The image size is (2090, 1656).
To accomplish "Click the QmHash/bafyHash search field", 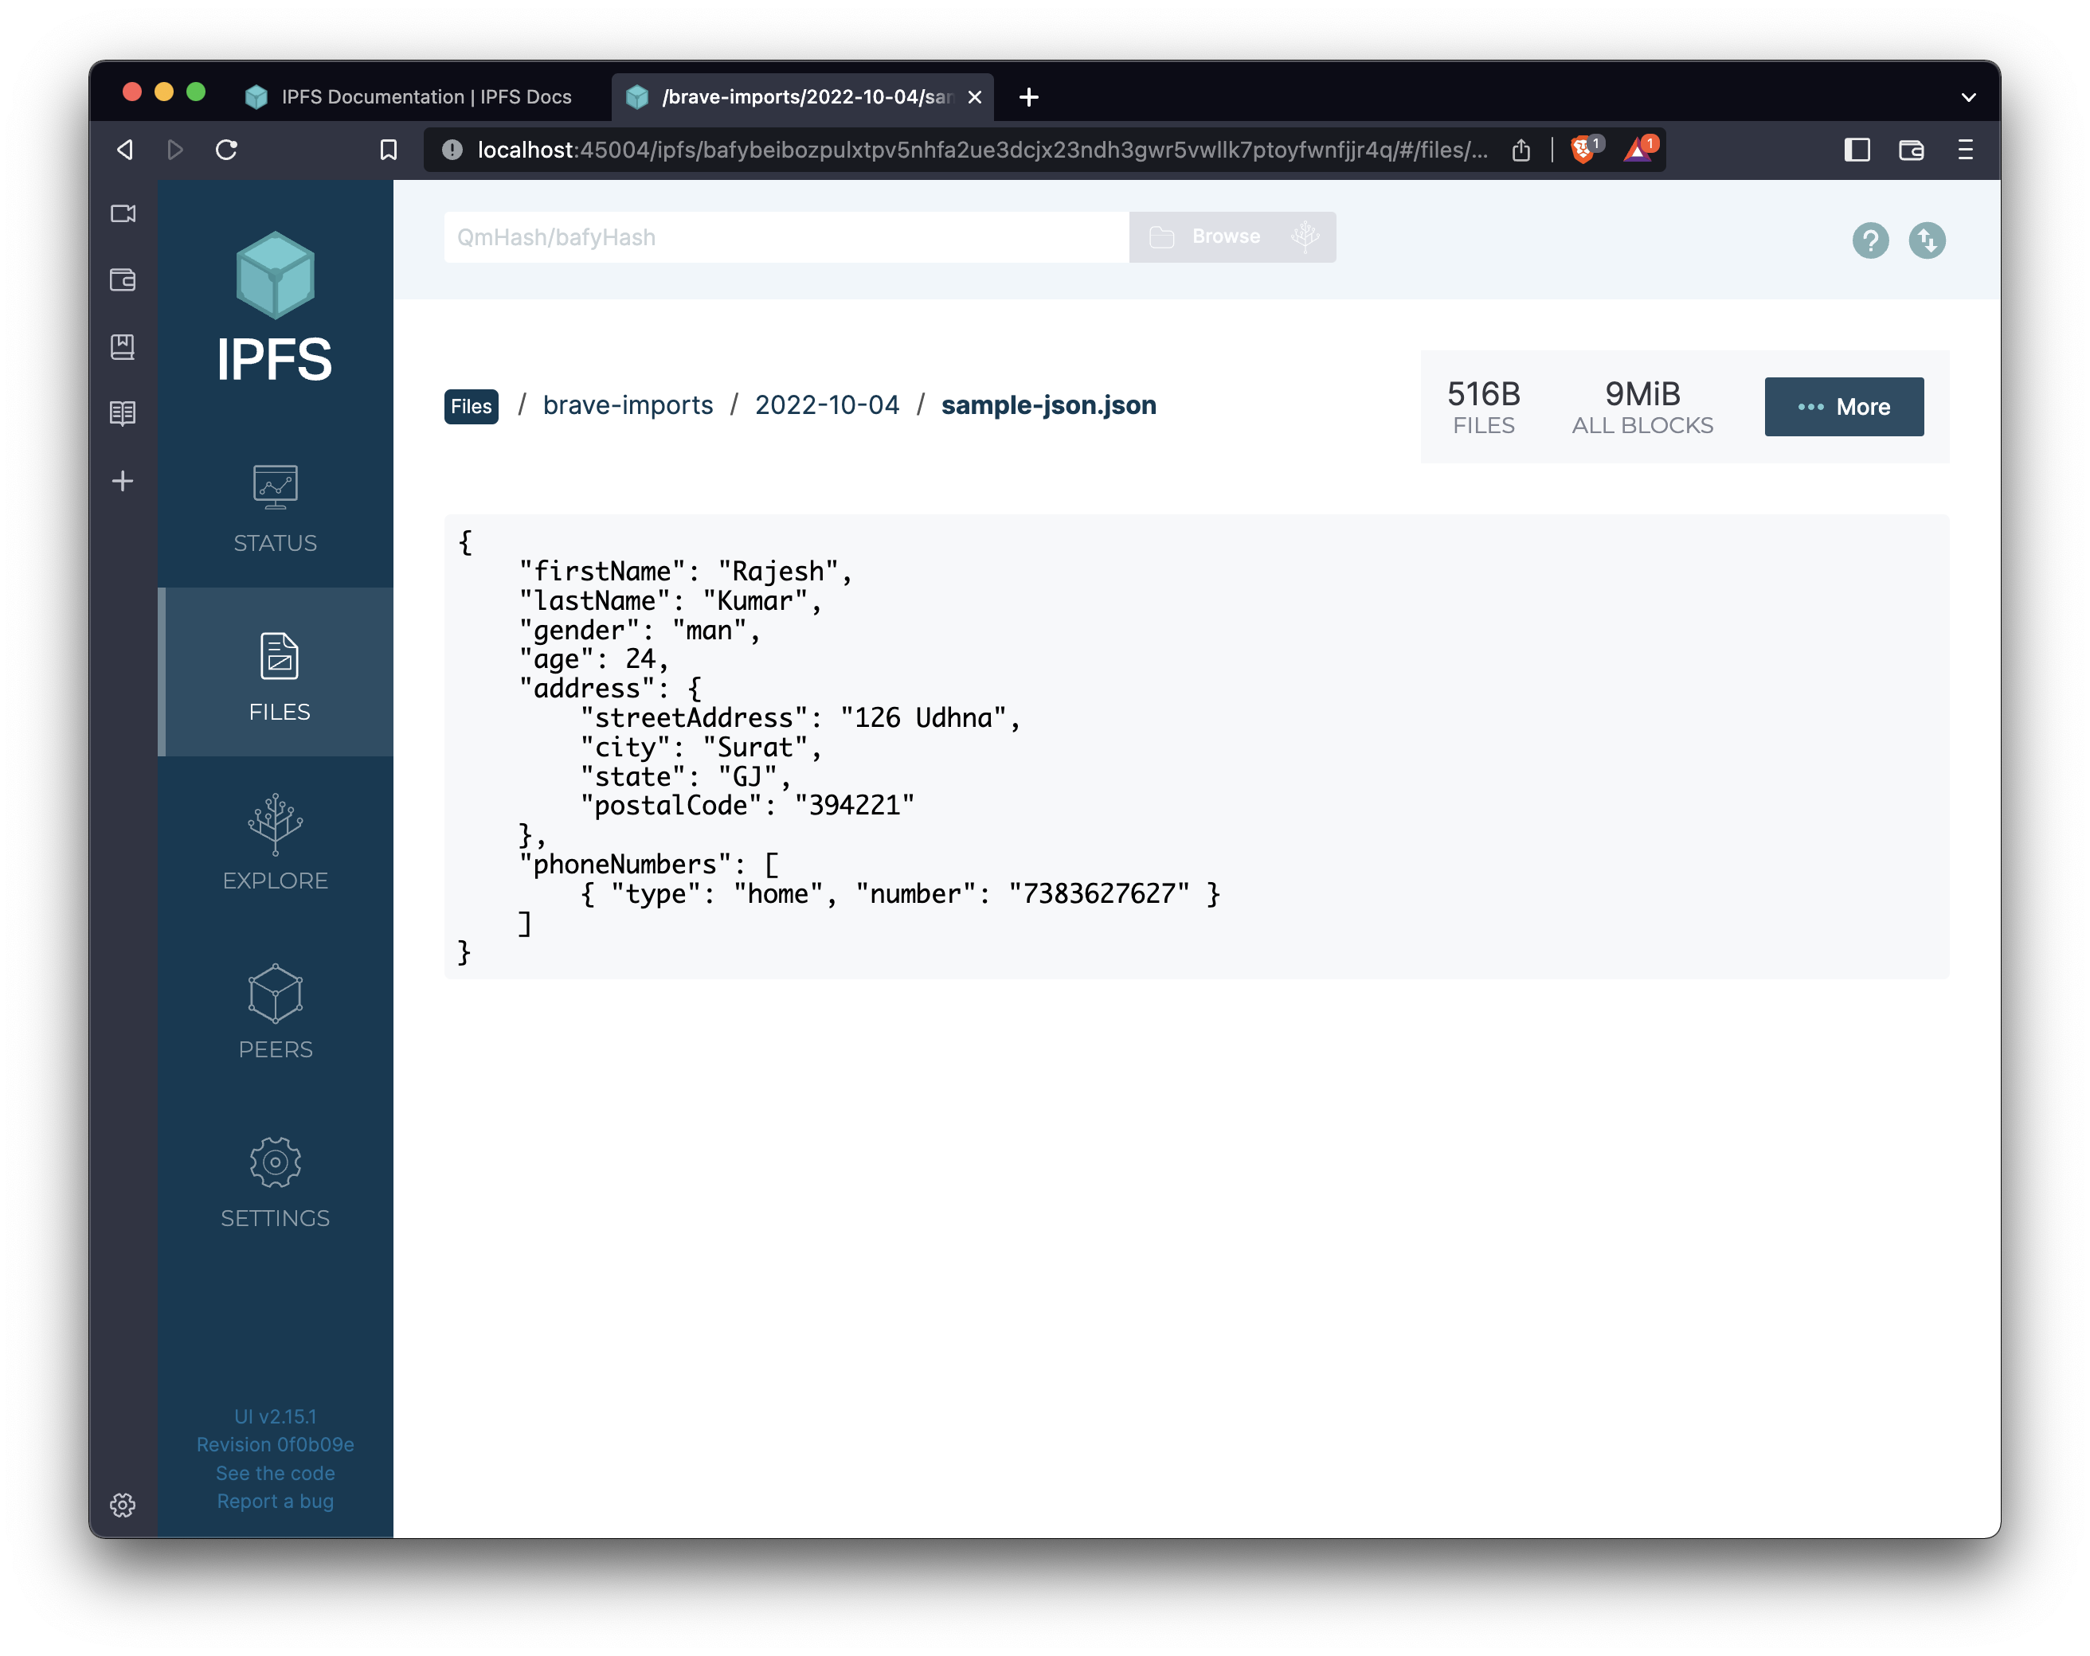I will (785, 236).
